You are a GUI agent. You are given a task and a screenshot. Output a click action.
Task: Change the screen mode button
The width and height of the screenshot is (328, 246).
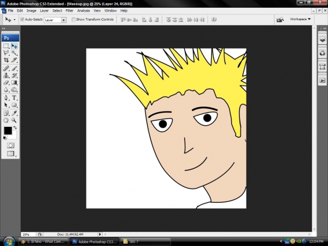coord(10,154)
